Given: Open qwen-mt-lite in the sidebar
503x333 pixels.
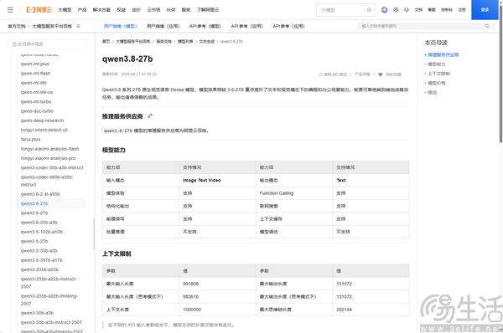Looking at the screenshot, I should pos(34,83).
